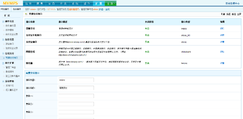Image resolution: width=243 pixels, height=119 pixels.
Task: Open the 站务 top menu tab
Action: (29, 4)
